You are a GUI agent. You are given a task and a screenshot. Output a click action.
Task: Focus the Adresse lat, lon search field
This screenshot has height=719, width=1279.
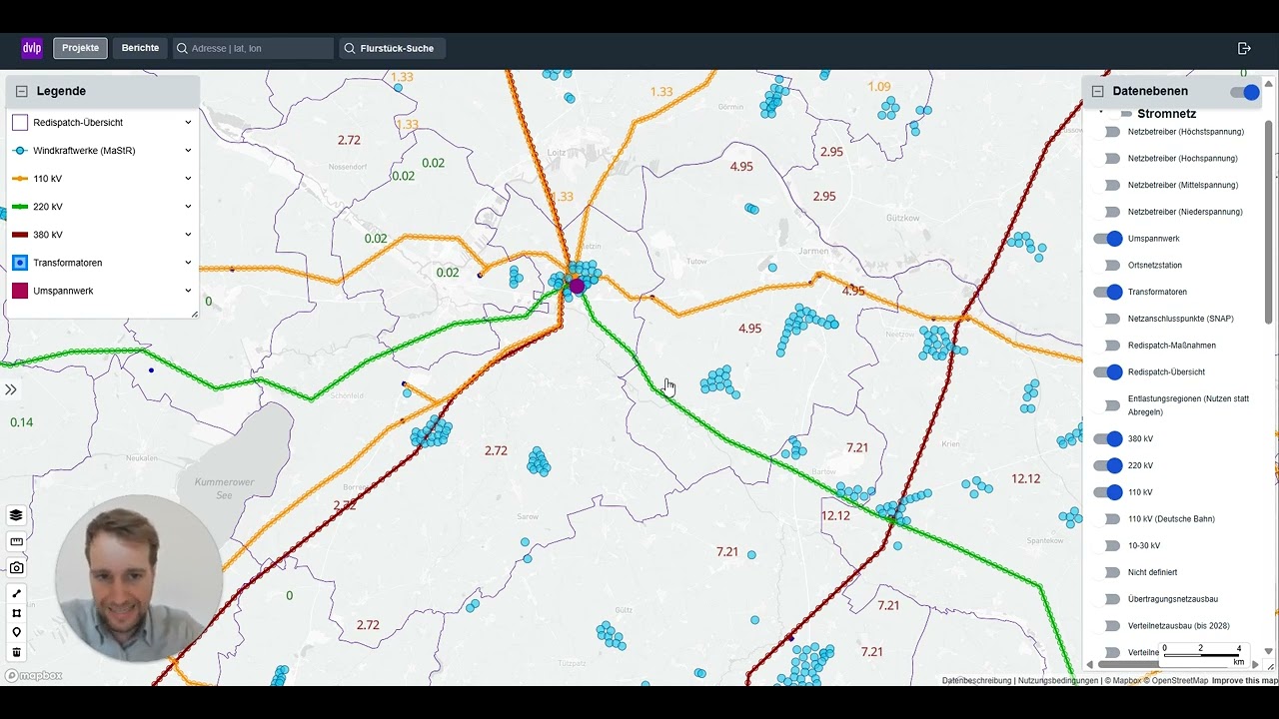tap(252, 48)
